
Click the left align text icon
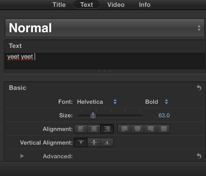[81, 129]
